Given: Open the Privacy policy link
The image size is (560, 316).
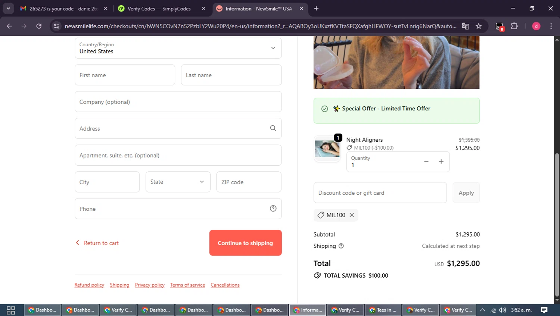Looking at the screenshot, I should pos(150,285).
